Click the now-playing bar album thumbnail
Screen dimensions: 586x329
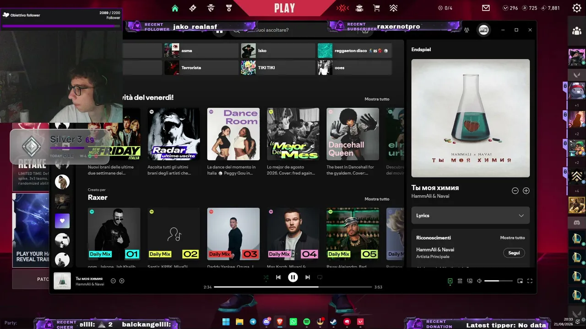pos(62,281)
